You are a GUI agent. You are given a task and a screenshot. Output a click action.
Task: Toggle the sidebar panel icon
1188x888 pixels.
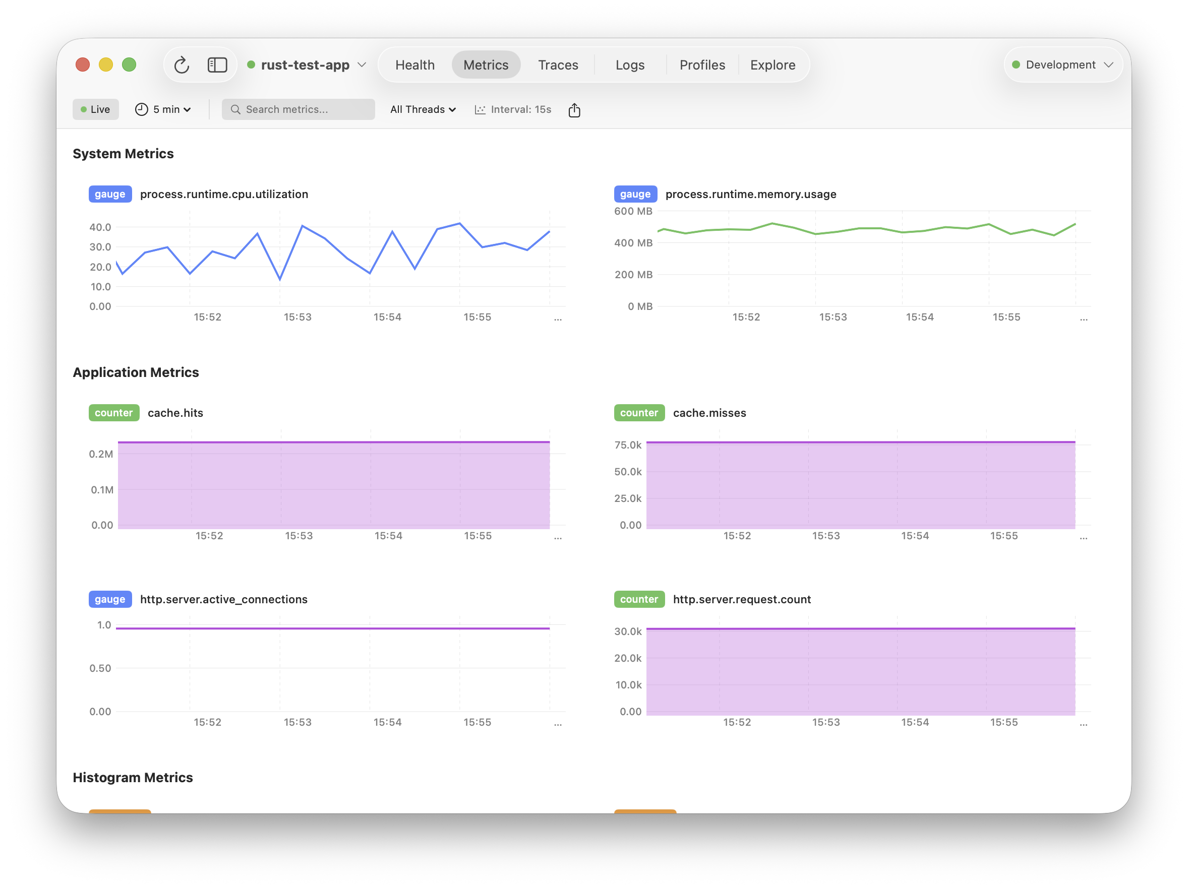pos(217,65)
